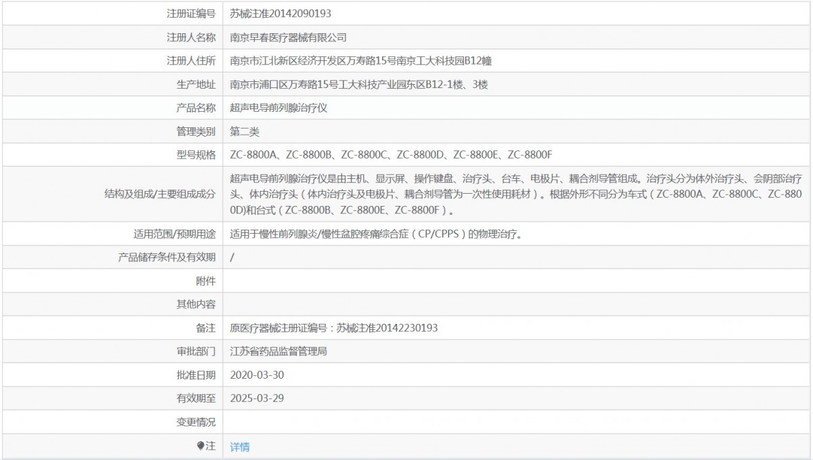813x460 pixels.
Task: Select product name 超声电导前列腺治疗仪
Action: point(279,108)
